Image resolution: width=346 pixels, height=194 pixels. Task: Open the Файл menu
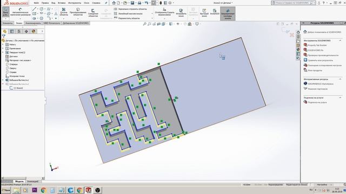click(36, 3)
